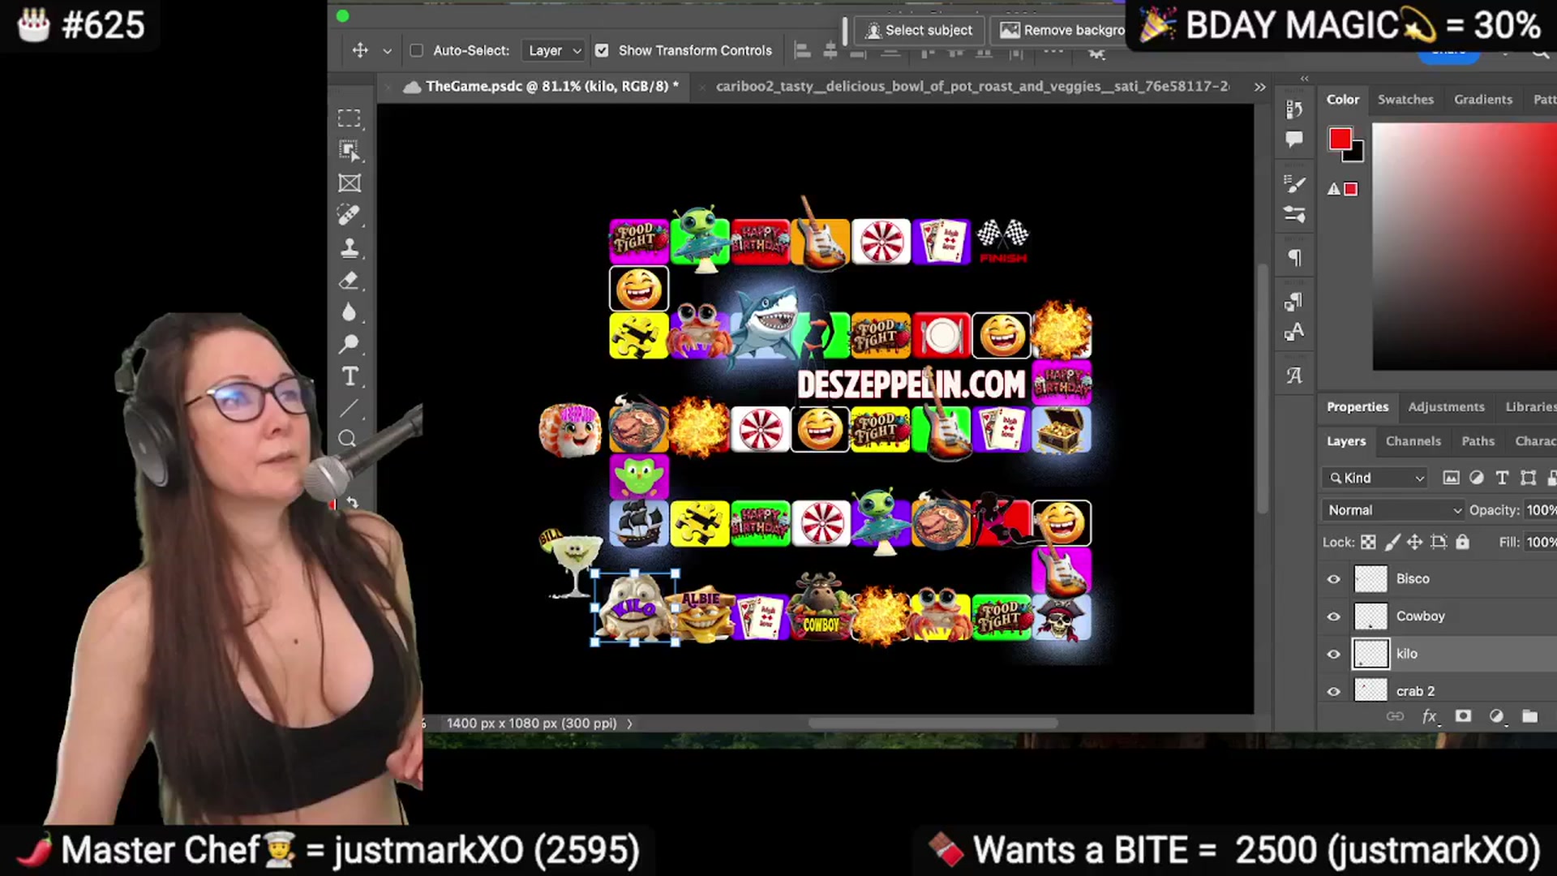Open the Glyphs panel icon
This screenshot has height=876, width=1557.
click(1294, 376)
